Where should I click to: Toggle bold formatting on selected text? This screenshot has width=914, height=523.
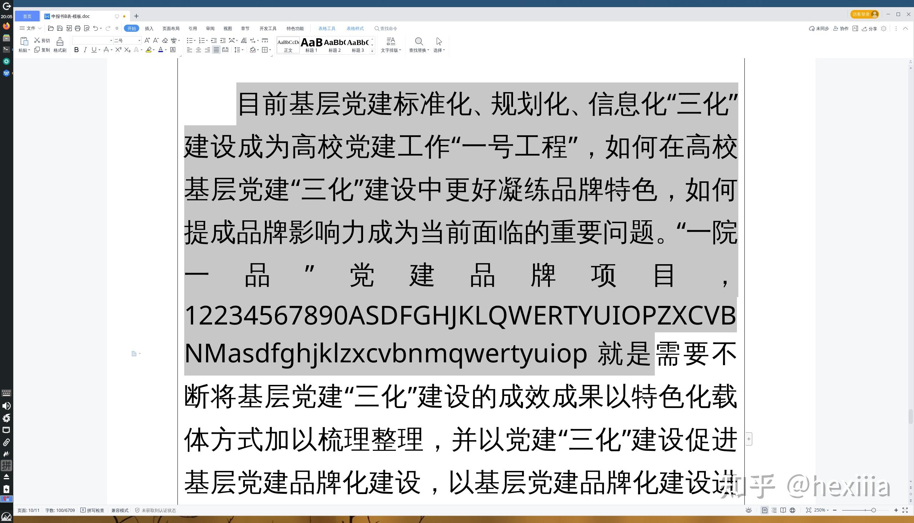point(76,50)
